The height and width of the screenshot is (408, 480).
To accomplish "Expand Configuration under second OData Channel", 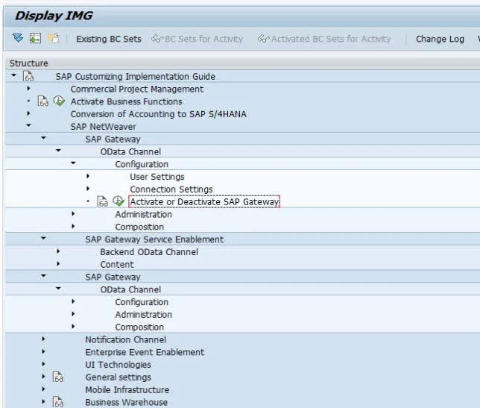I will [x=73, y=301].
